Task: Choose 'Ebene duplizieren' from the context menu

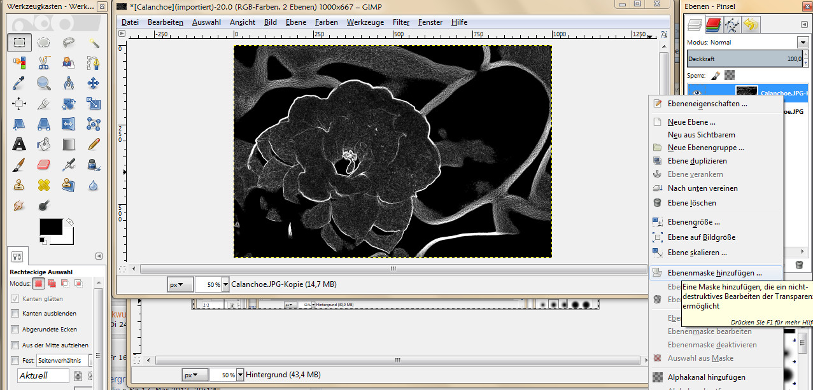Action: pos(697,161)
